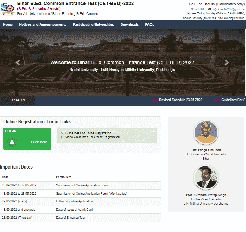Click Prof. Surendra Pratap Singh portrait
This screenshot has height=232, width=246.
coord(206,178)
